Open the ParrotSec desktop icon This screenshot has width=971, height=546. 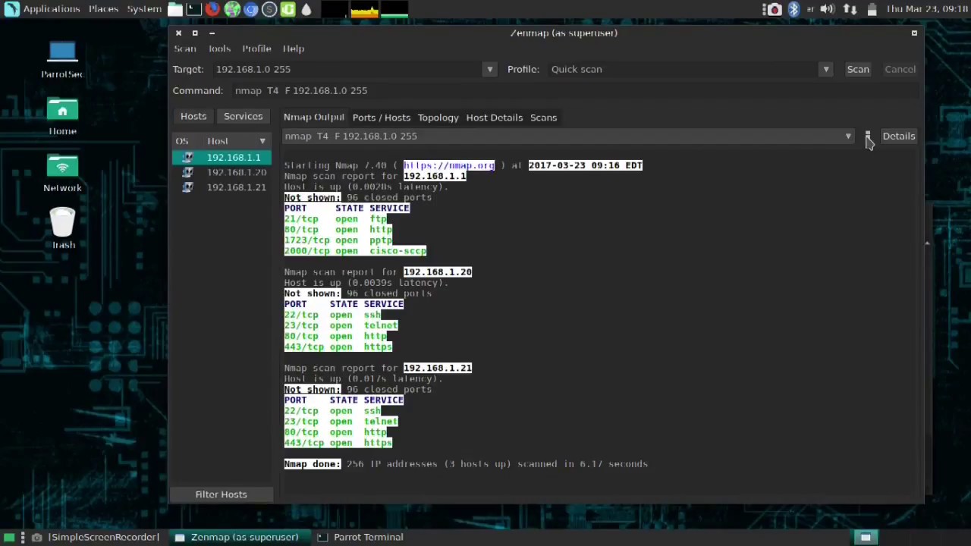tap(62, 60)
